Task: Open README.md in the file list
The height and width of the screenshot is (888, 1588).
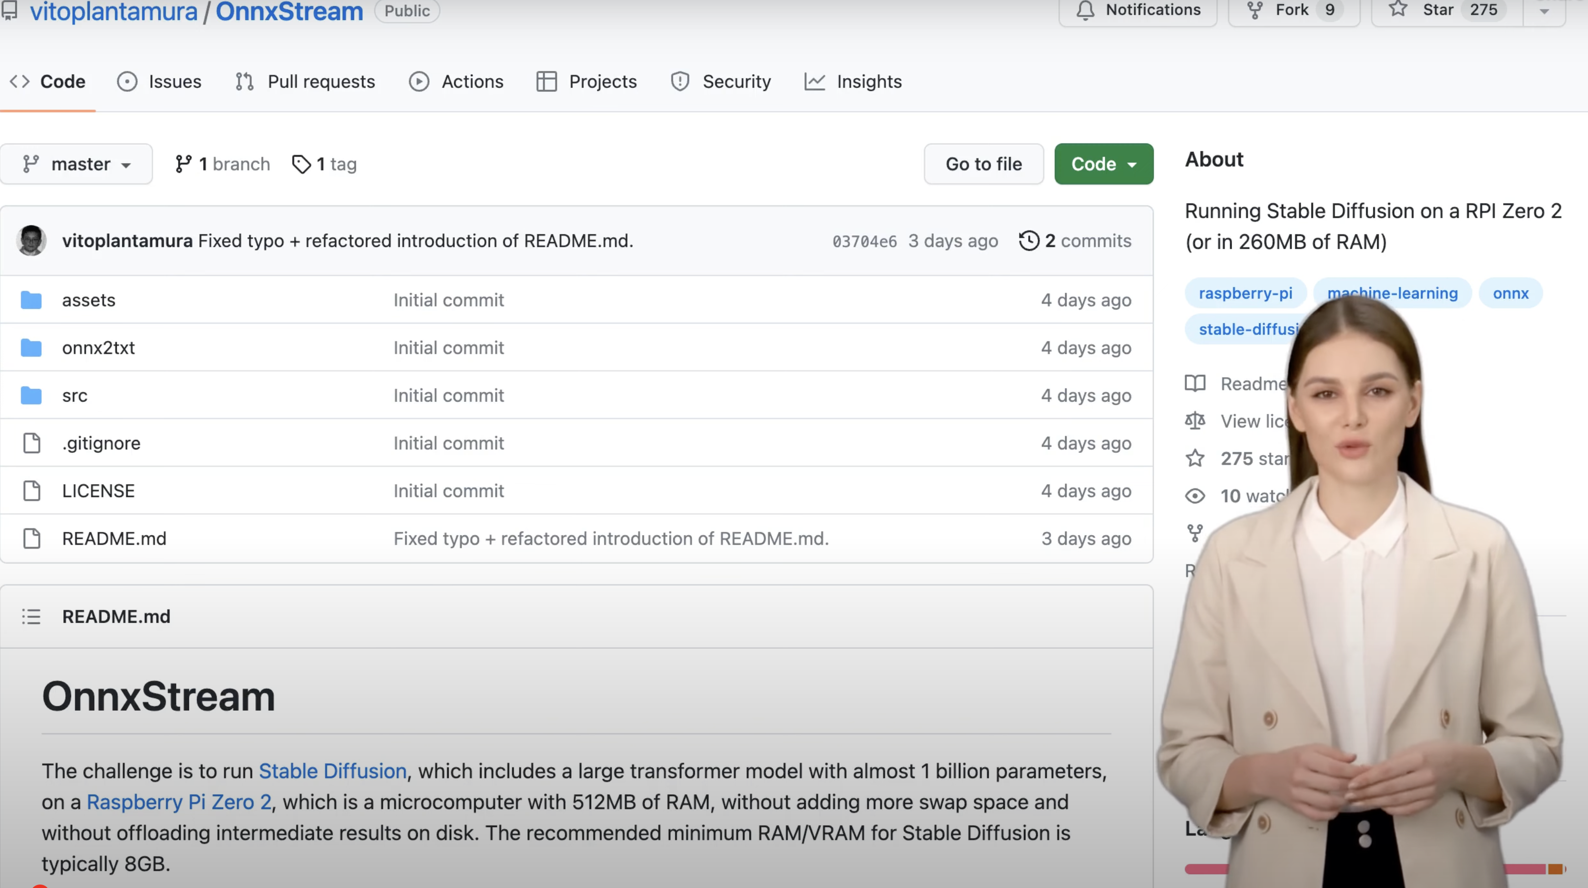Action: [114, 538]
